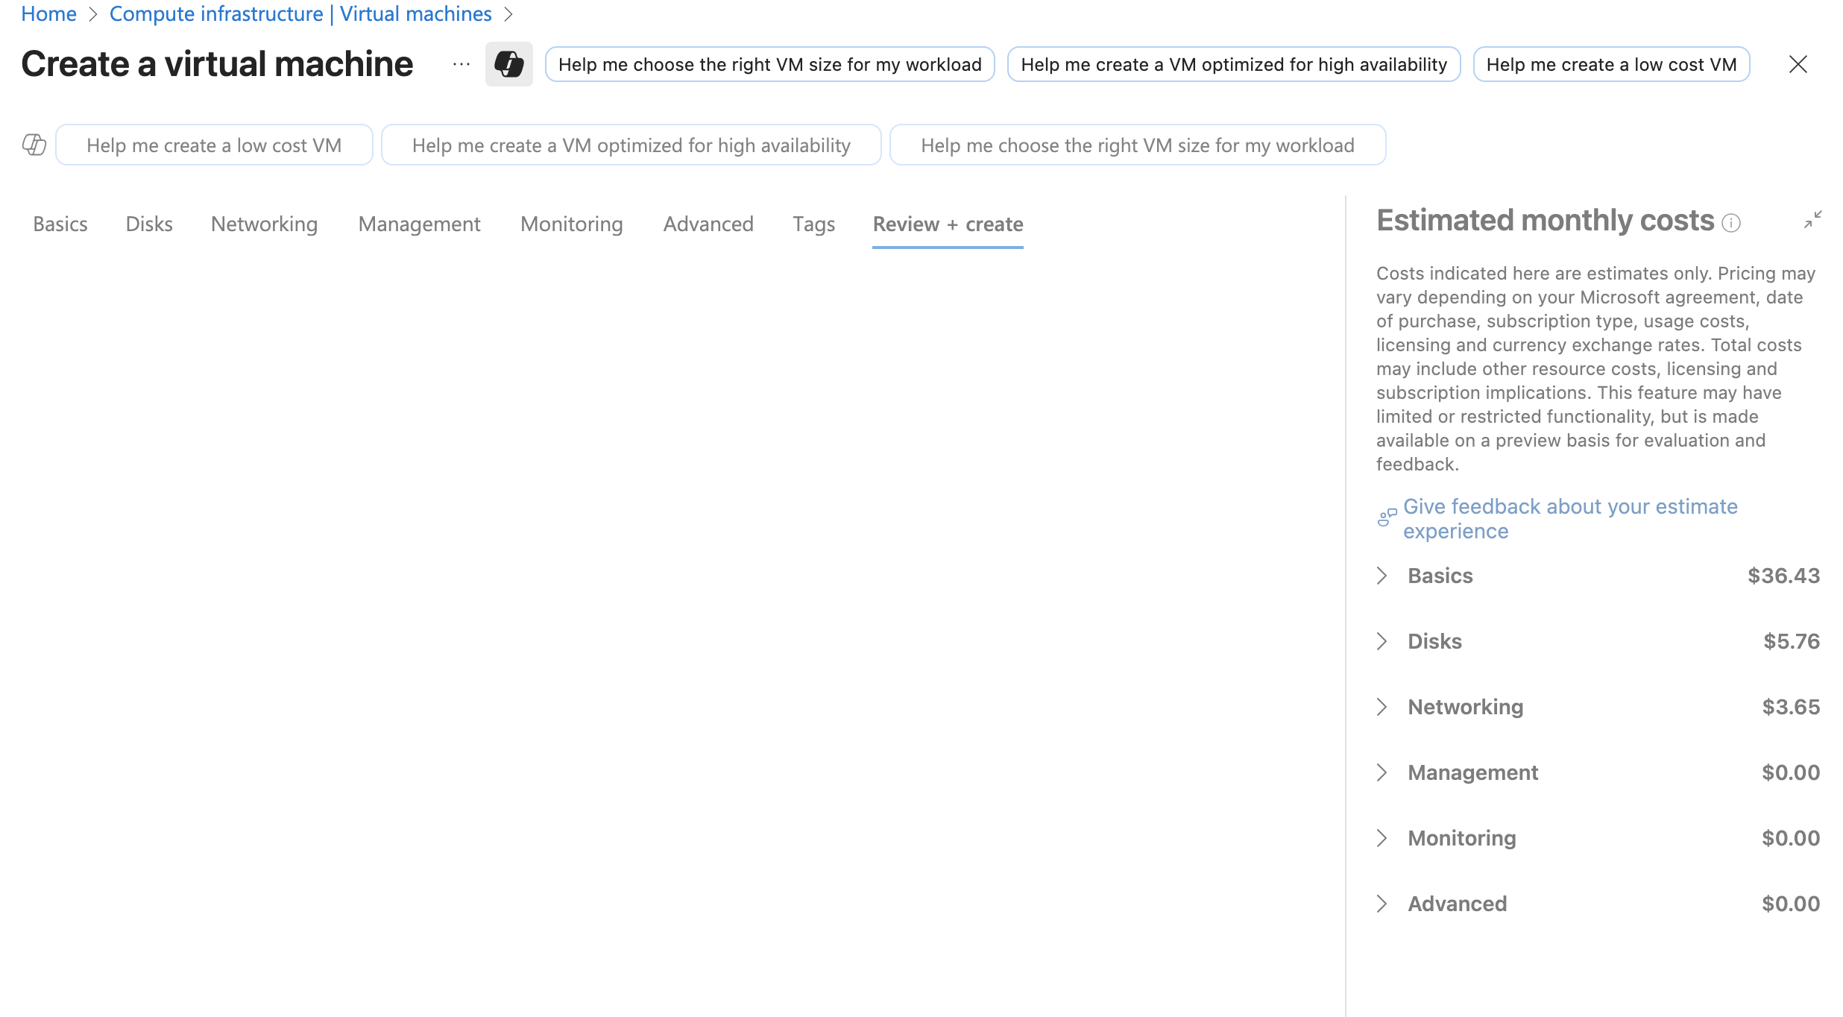Open the Copilot assistant next to the title
Image resolution: width=1843 pixels, height=1017 pixels.
coord(509,64)
